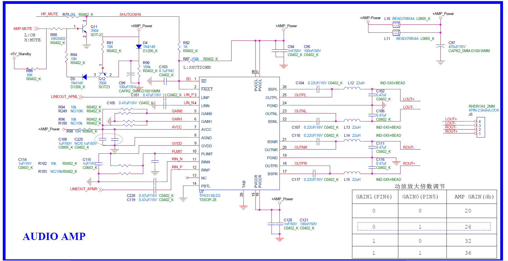Screen dimensions: 508x261
Task: Click the L:SHUTDOWN note text
Action: (197, 67)
